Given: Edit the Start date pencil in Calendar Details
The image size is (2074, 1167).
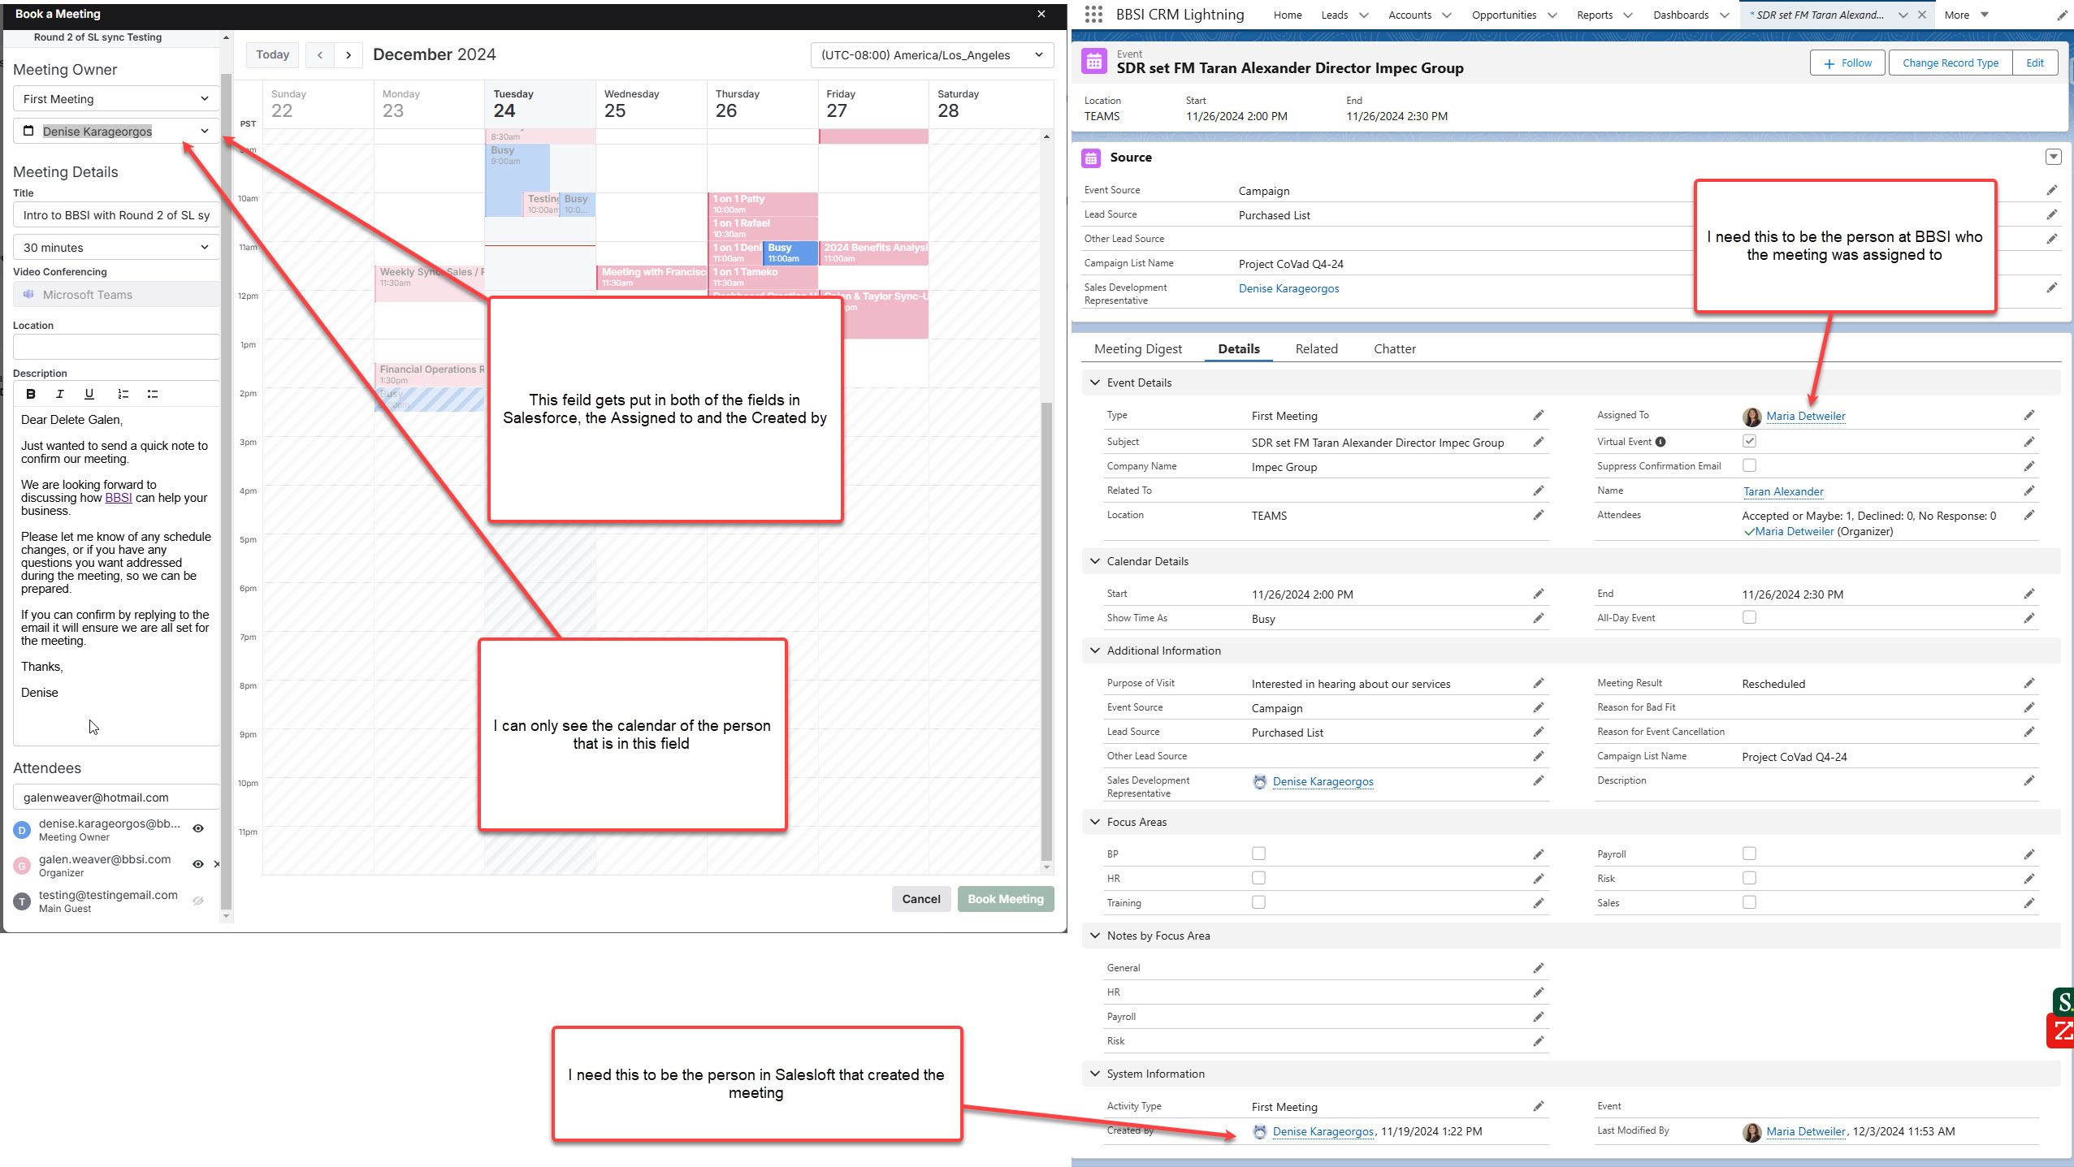Looking at the screenshot, I should [x=1538, y=594].
